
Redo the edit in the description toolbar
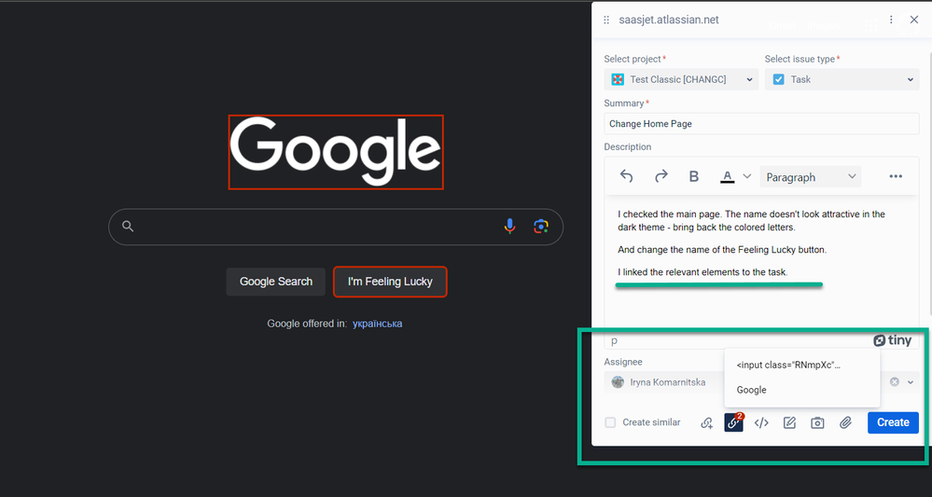pyautogui.click(x=661, y=176)
